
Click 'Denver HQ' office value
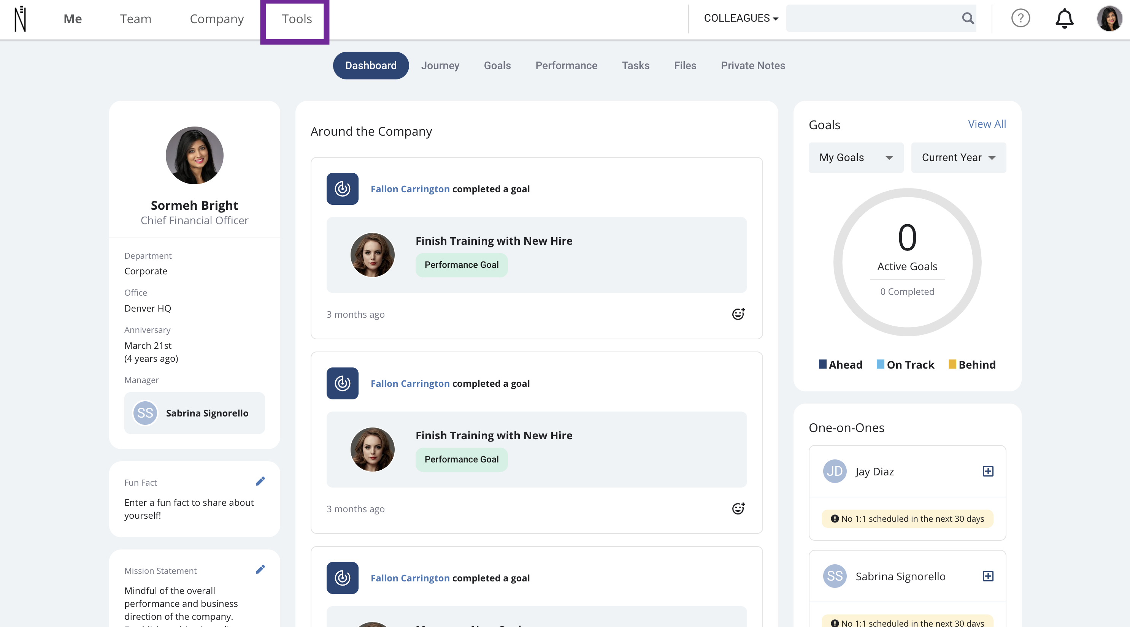coord(148,308)
